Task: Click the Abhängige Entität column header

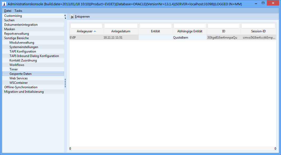Action: (190, 31)
